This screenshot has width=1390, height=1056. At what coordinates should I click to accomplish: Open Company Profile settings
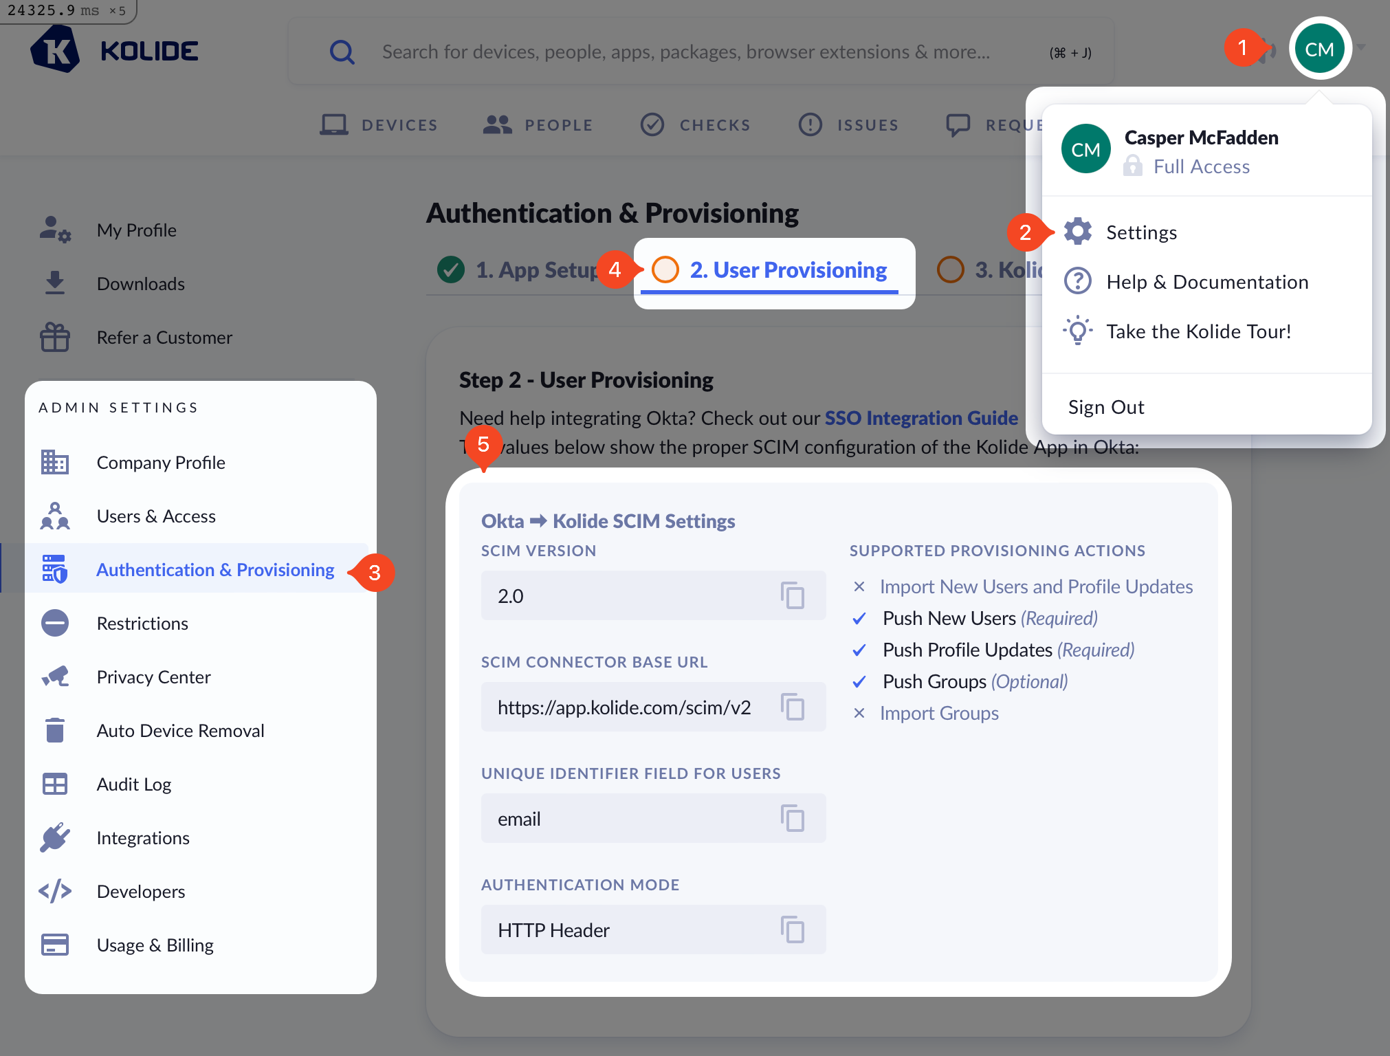tap(160, 462)
